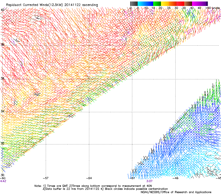Click the latitude label 32

point(2,144)
